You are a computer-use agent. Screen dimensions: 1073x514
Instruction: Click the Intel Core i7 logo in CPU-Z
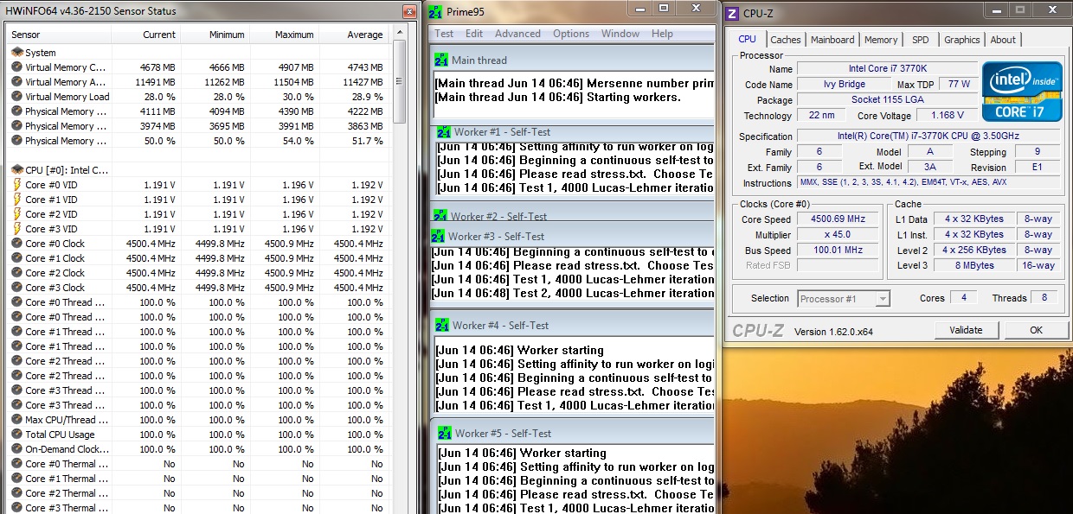[1022, 91]
